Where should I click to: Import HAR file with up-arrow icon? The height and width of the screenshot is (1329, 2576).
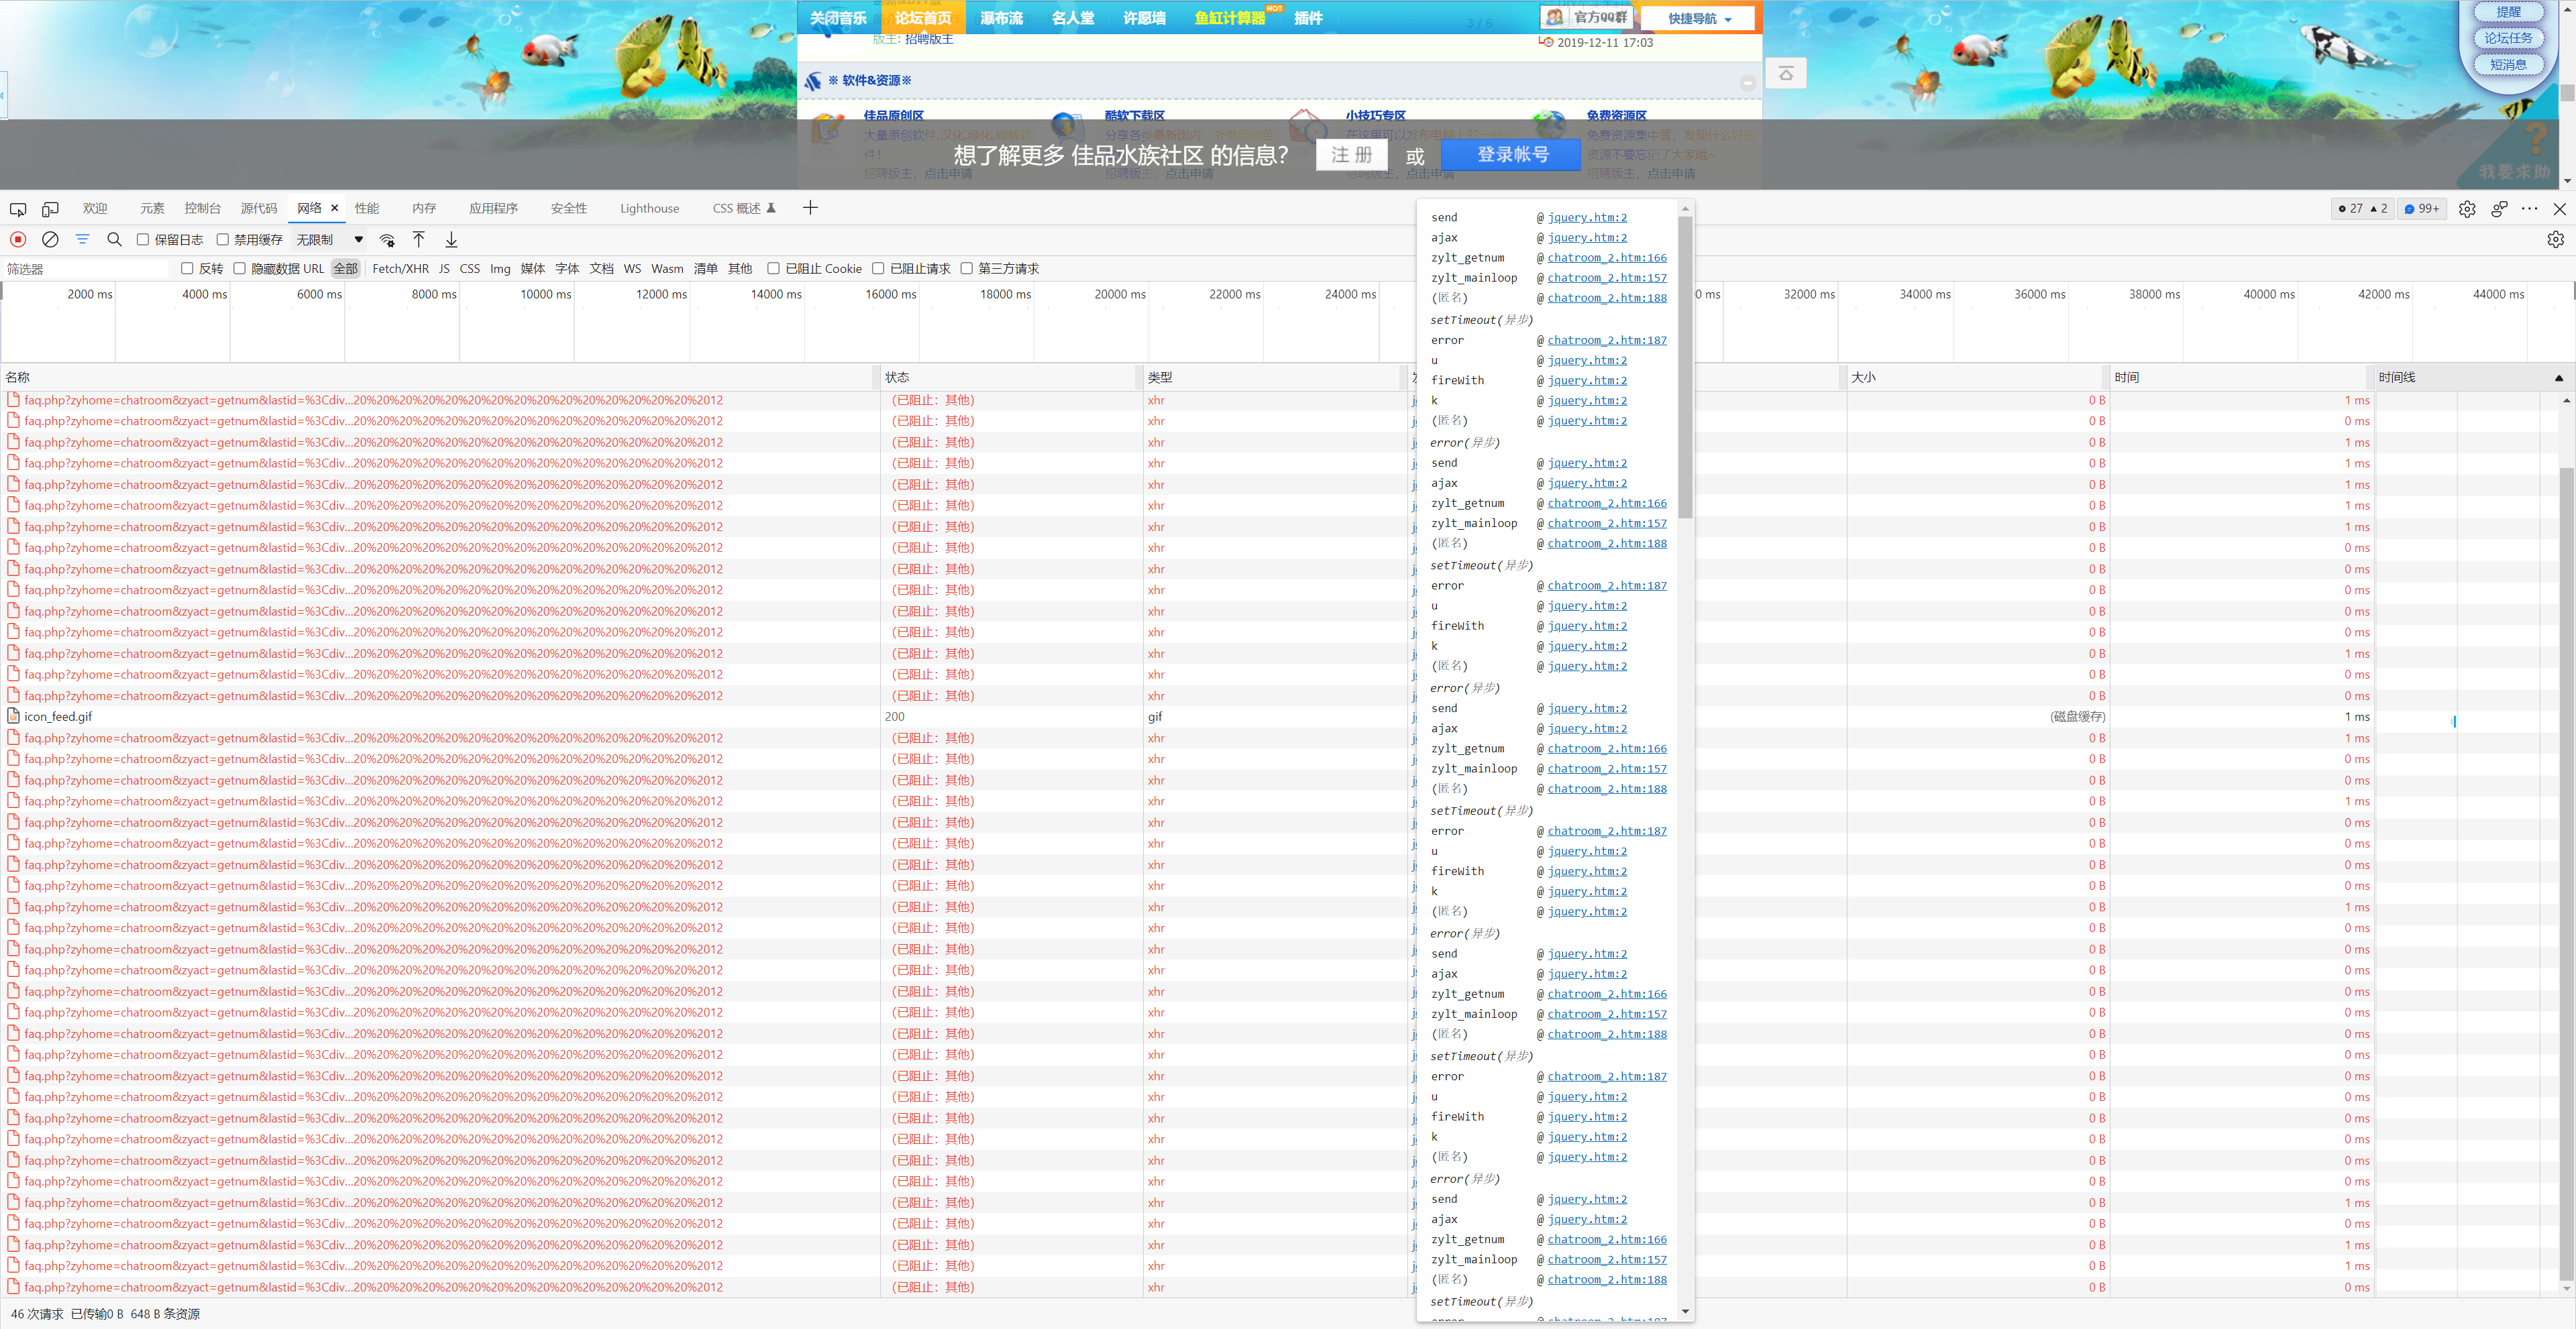[419, 240]
